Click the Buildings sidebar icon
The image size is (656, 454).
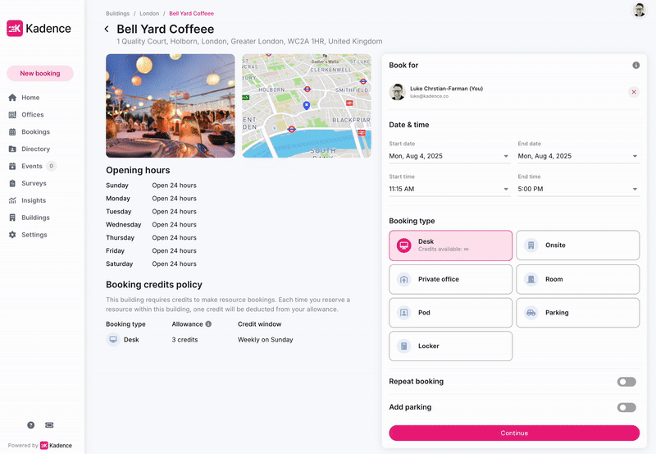click(x=12, y=218)
